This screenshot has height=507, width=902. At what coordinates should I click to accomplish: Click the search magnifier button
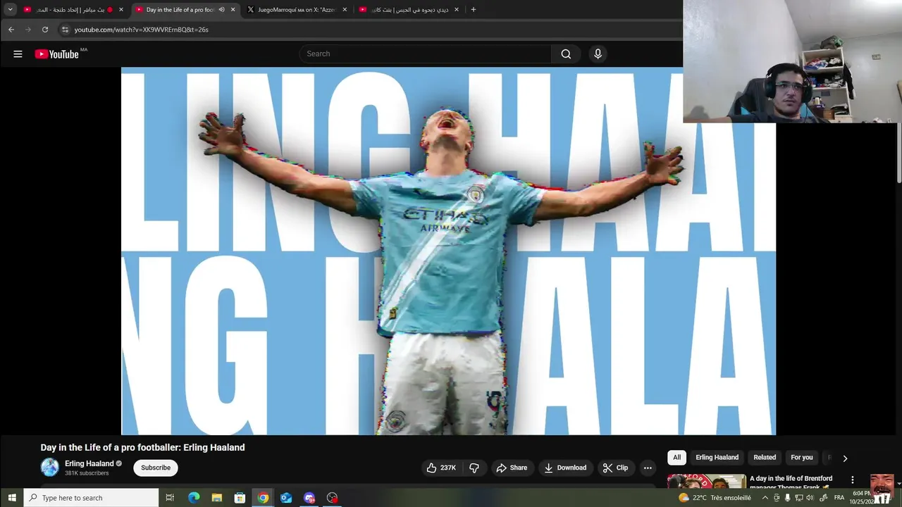[566, 54]
